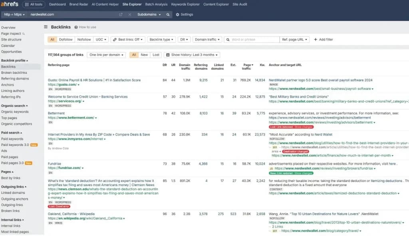Select the Dofollow filter
Viewport: 409px width, 236px height.
pos(66,39)
